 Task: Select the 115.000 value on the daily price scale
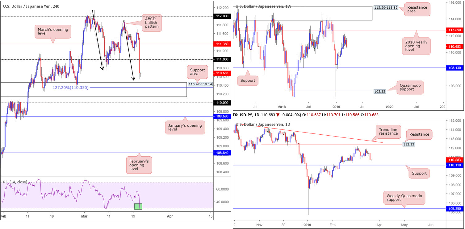(x=454, y=121)
